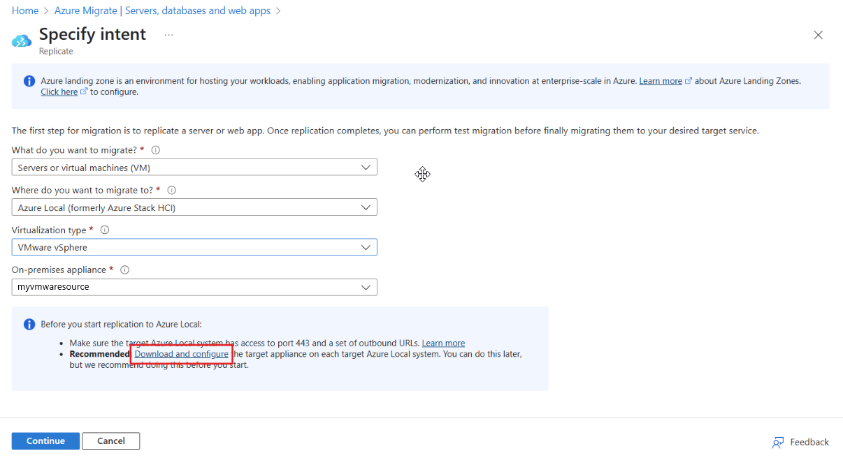This screenshot has width=843, height=458.
Task: Click the Cancel button
Action: 110,441
